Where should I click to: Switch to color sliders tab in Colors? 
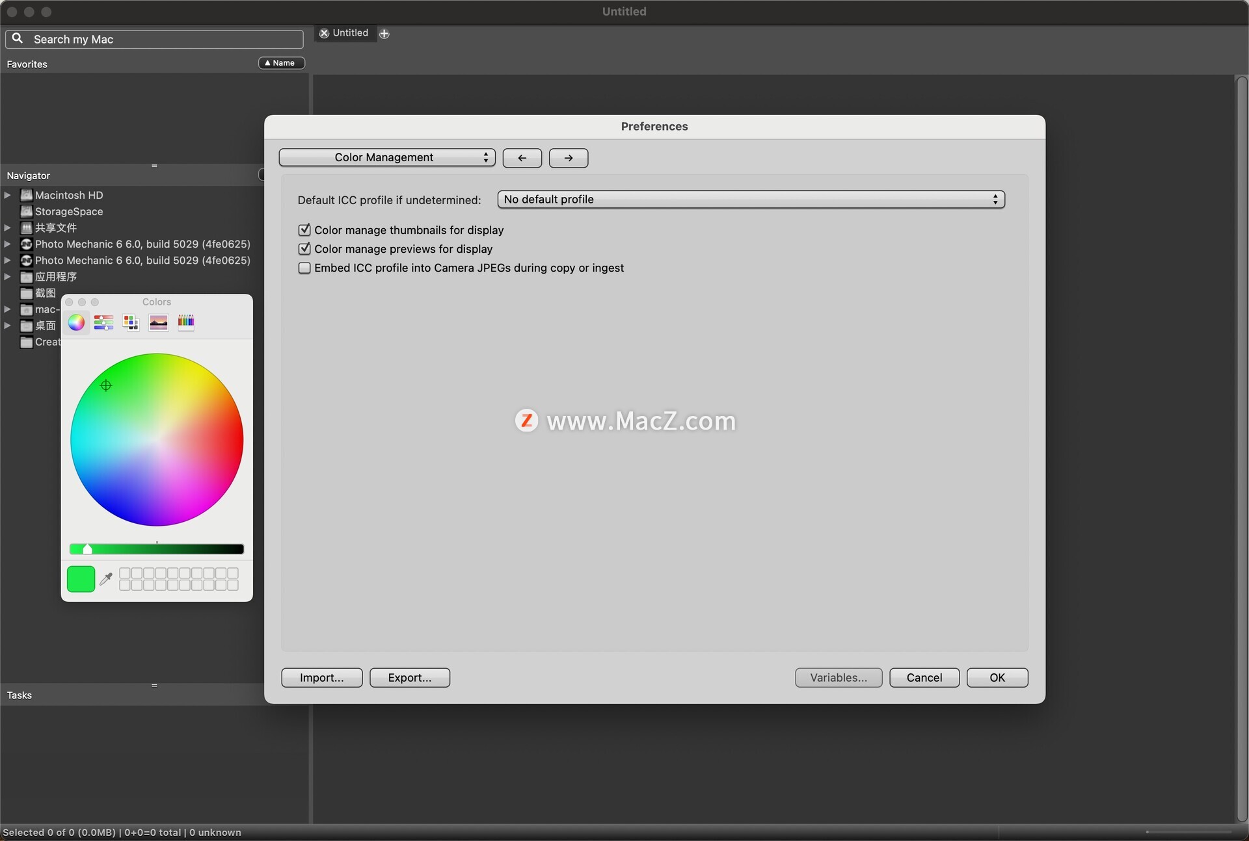pos(103,322)
